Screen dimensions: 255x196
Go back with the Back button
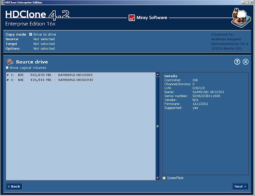tap(14, 186)
